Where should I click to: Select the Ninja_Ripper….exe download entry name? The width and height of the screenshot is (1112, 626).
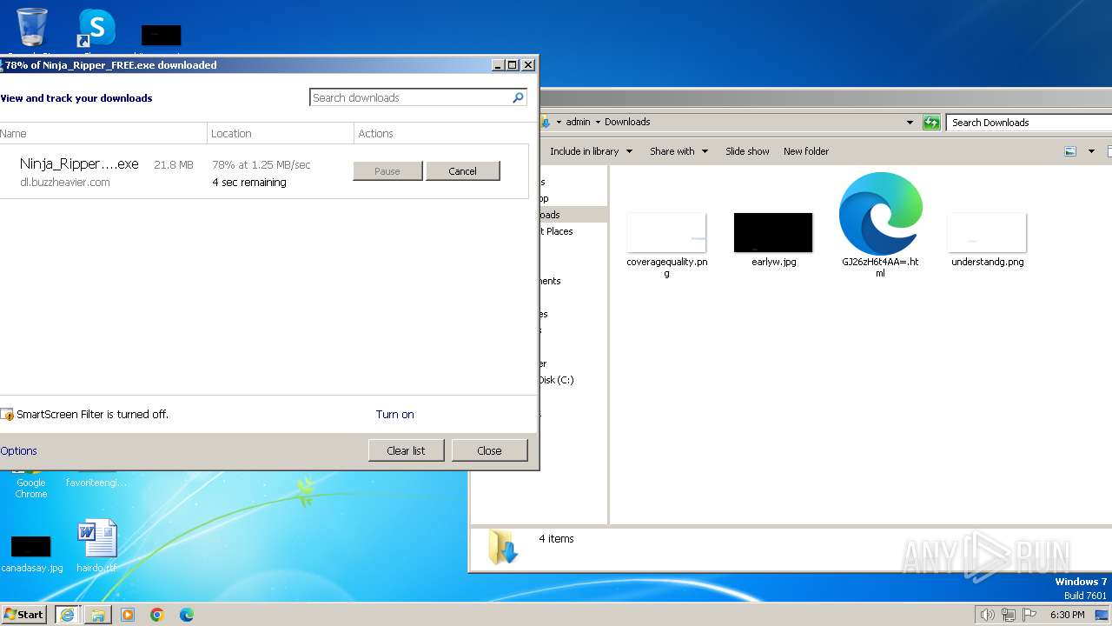point(79,164)
